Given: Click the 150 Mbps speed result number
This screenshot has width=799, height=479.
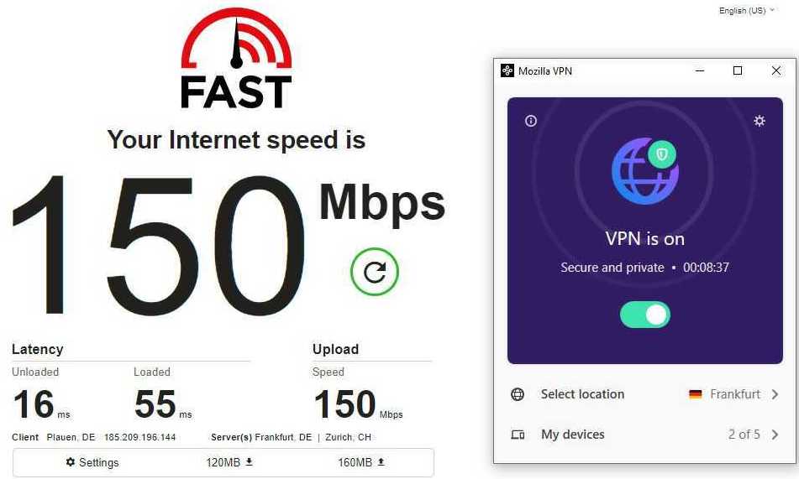Looking at the screenshot, I should (158, 244).
